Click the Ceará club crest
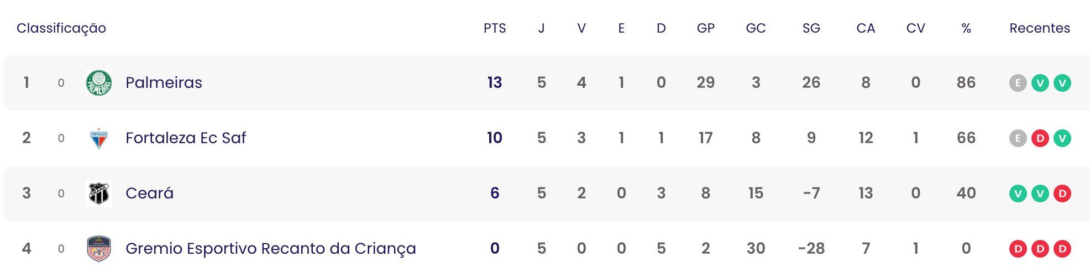 pos(99,193)
